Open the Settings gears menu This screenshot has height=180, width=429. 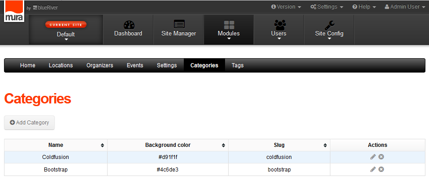tap(327, 7)
